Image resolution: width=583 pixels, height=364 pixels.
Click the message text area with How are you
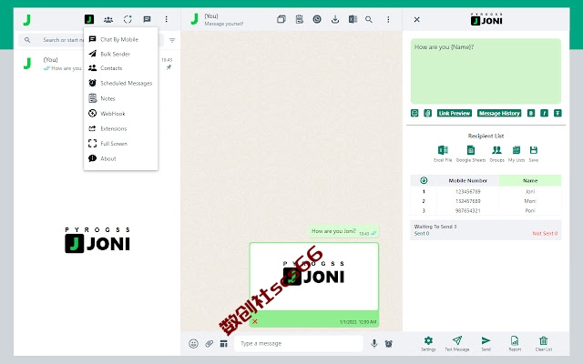pyautogui.click(x=486, y=71)
